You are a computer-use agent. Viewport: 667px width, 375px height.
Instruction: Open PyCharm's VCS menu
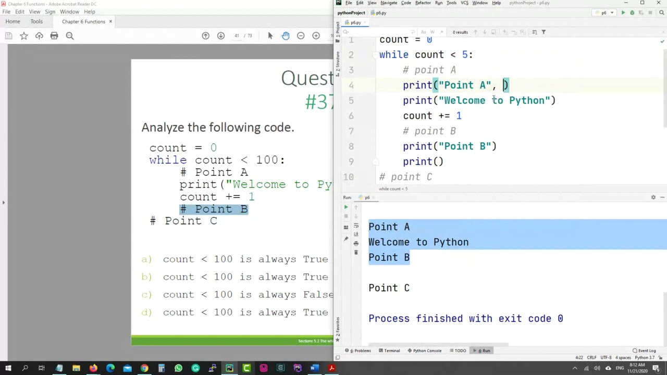click(x=465, y=3)
